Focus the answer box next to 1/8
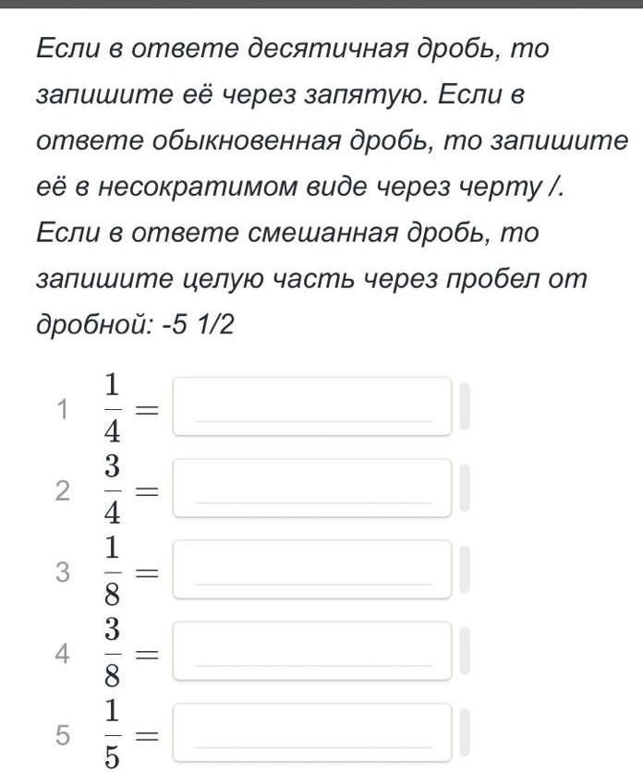This screenshot has height=772, width=643. tap(312, 570)
